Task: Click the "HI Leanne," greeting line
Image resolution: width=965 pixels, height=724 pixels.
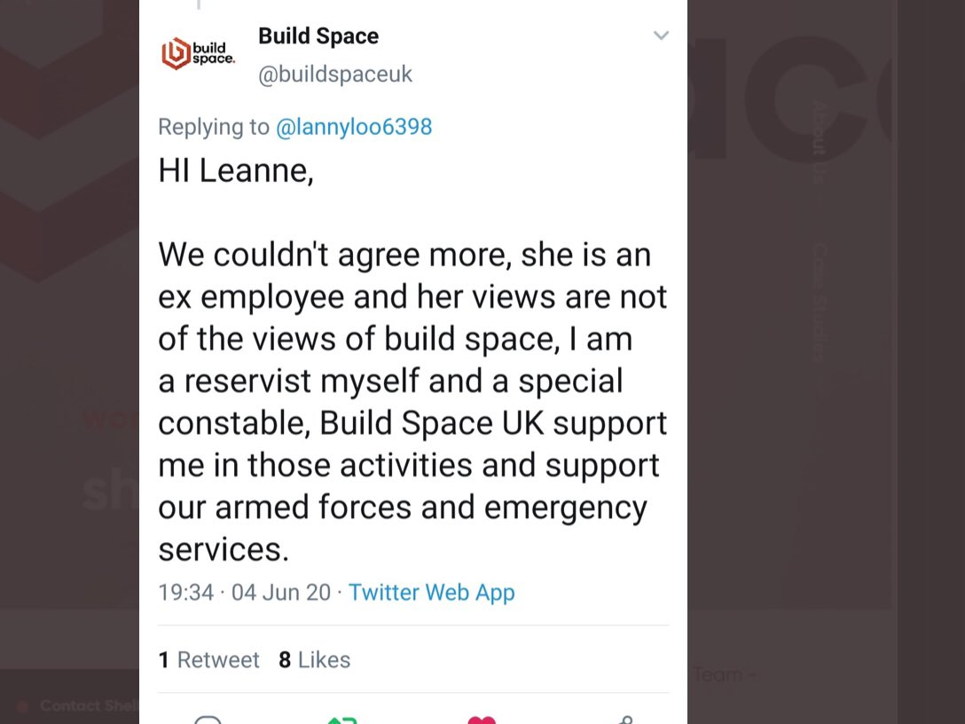Action: 236,170
